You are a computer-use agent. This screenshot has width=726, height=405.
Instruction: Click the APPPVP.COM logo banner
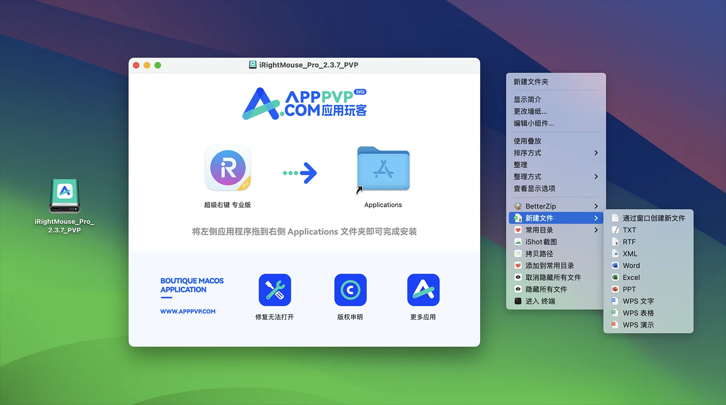(304, 104)
